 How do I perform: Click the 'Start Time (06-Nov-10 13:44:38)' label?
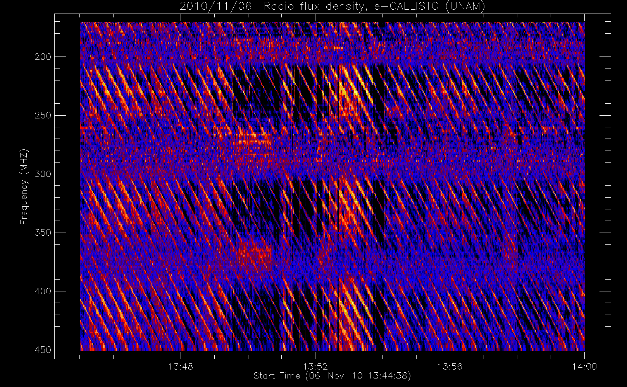pyautogui.click(x=332, y=376)
